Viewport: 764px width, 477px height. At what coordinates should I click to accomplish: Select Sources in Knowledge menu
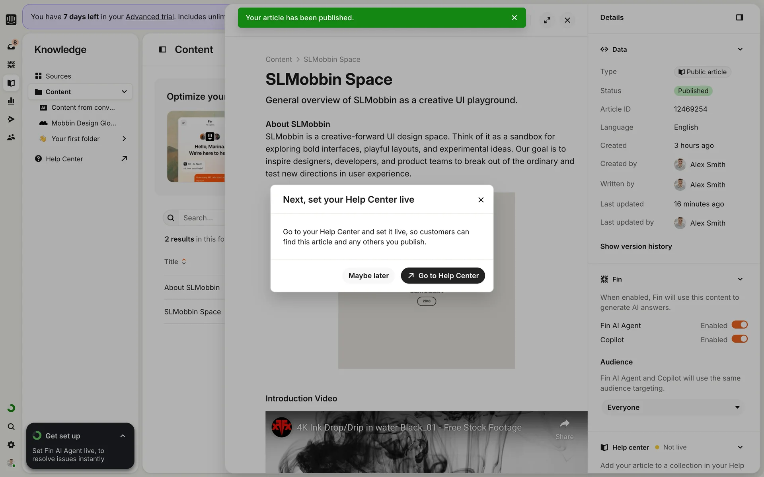click(x=58, y=76)
